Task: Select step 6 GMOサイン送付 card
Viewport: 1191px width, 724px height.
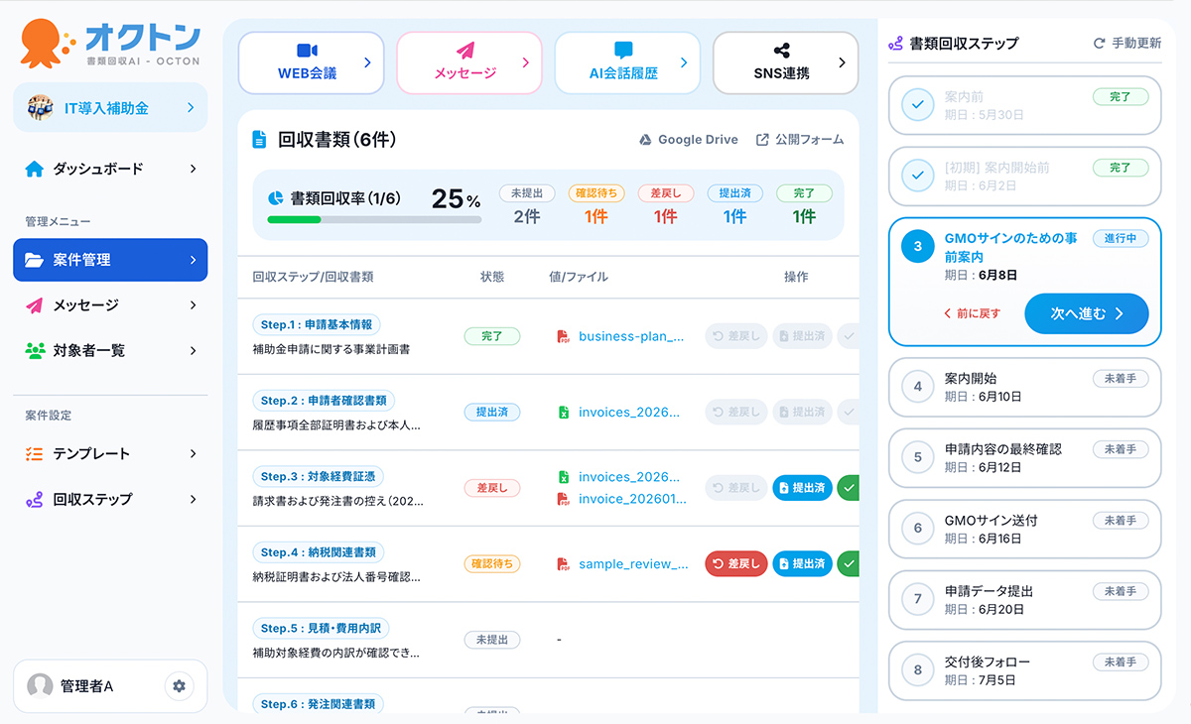Action: [x=1024, y=529]
